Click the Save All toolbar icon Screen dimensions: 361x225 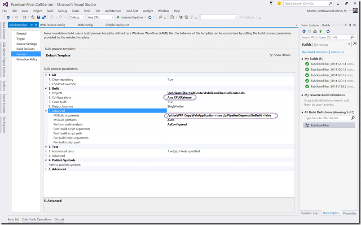coord(44,17)
